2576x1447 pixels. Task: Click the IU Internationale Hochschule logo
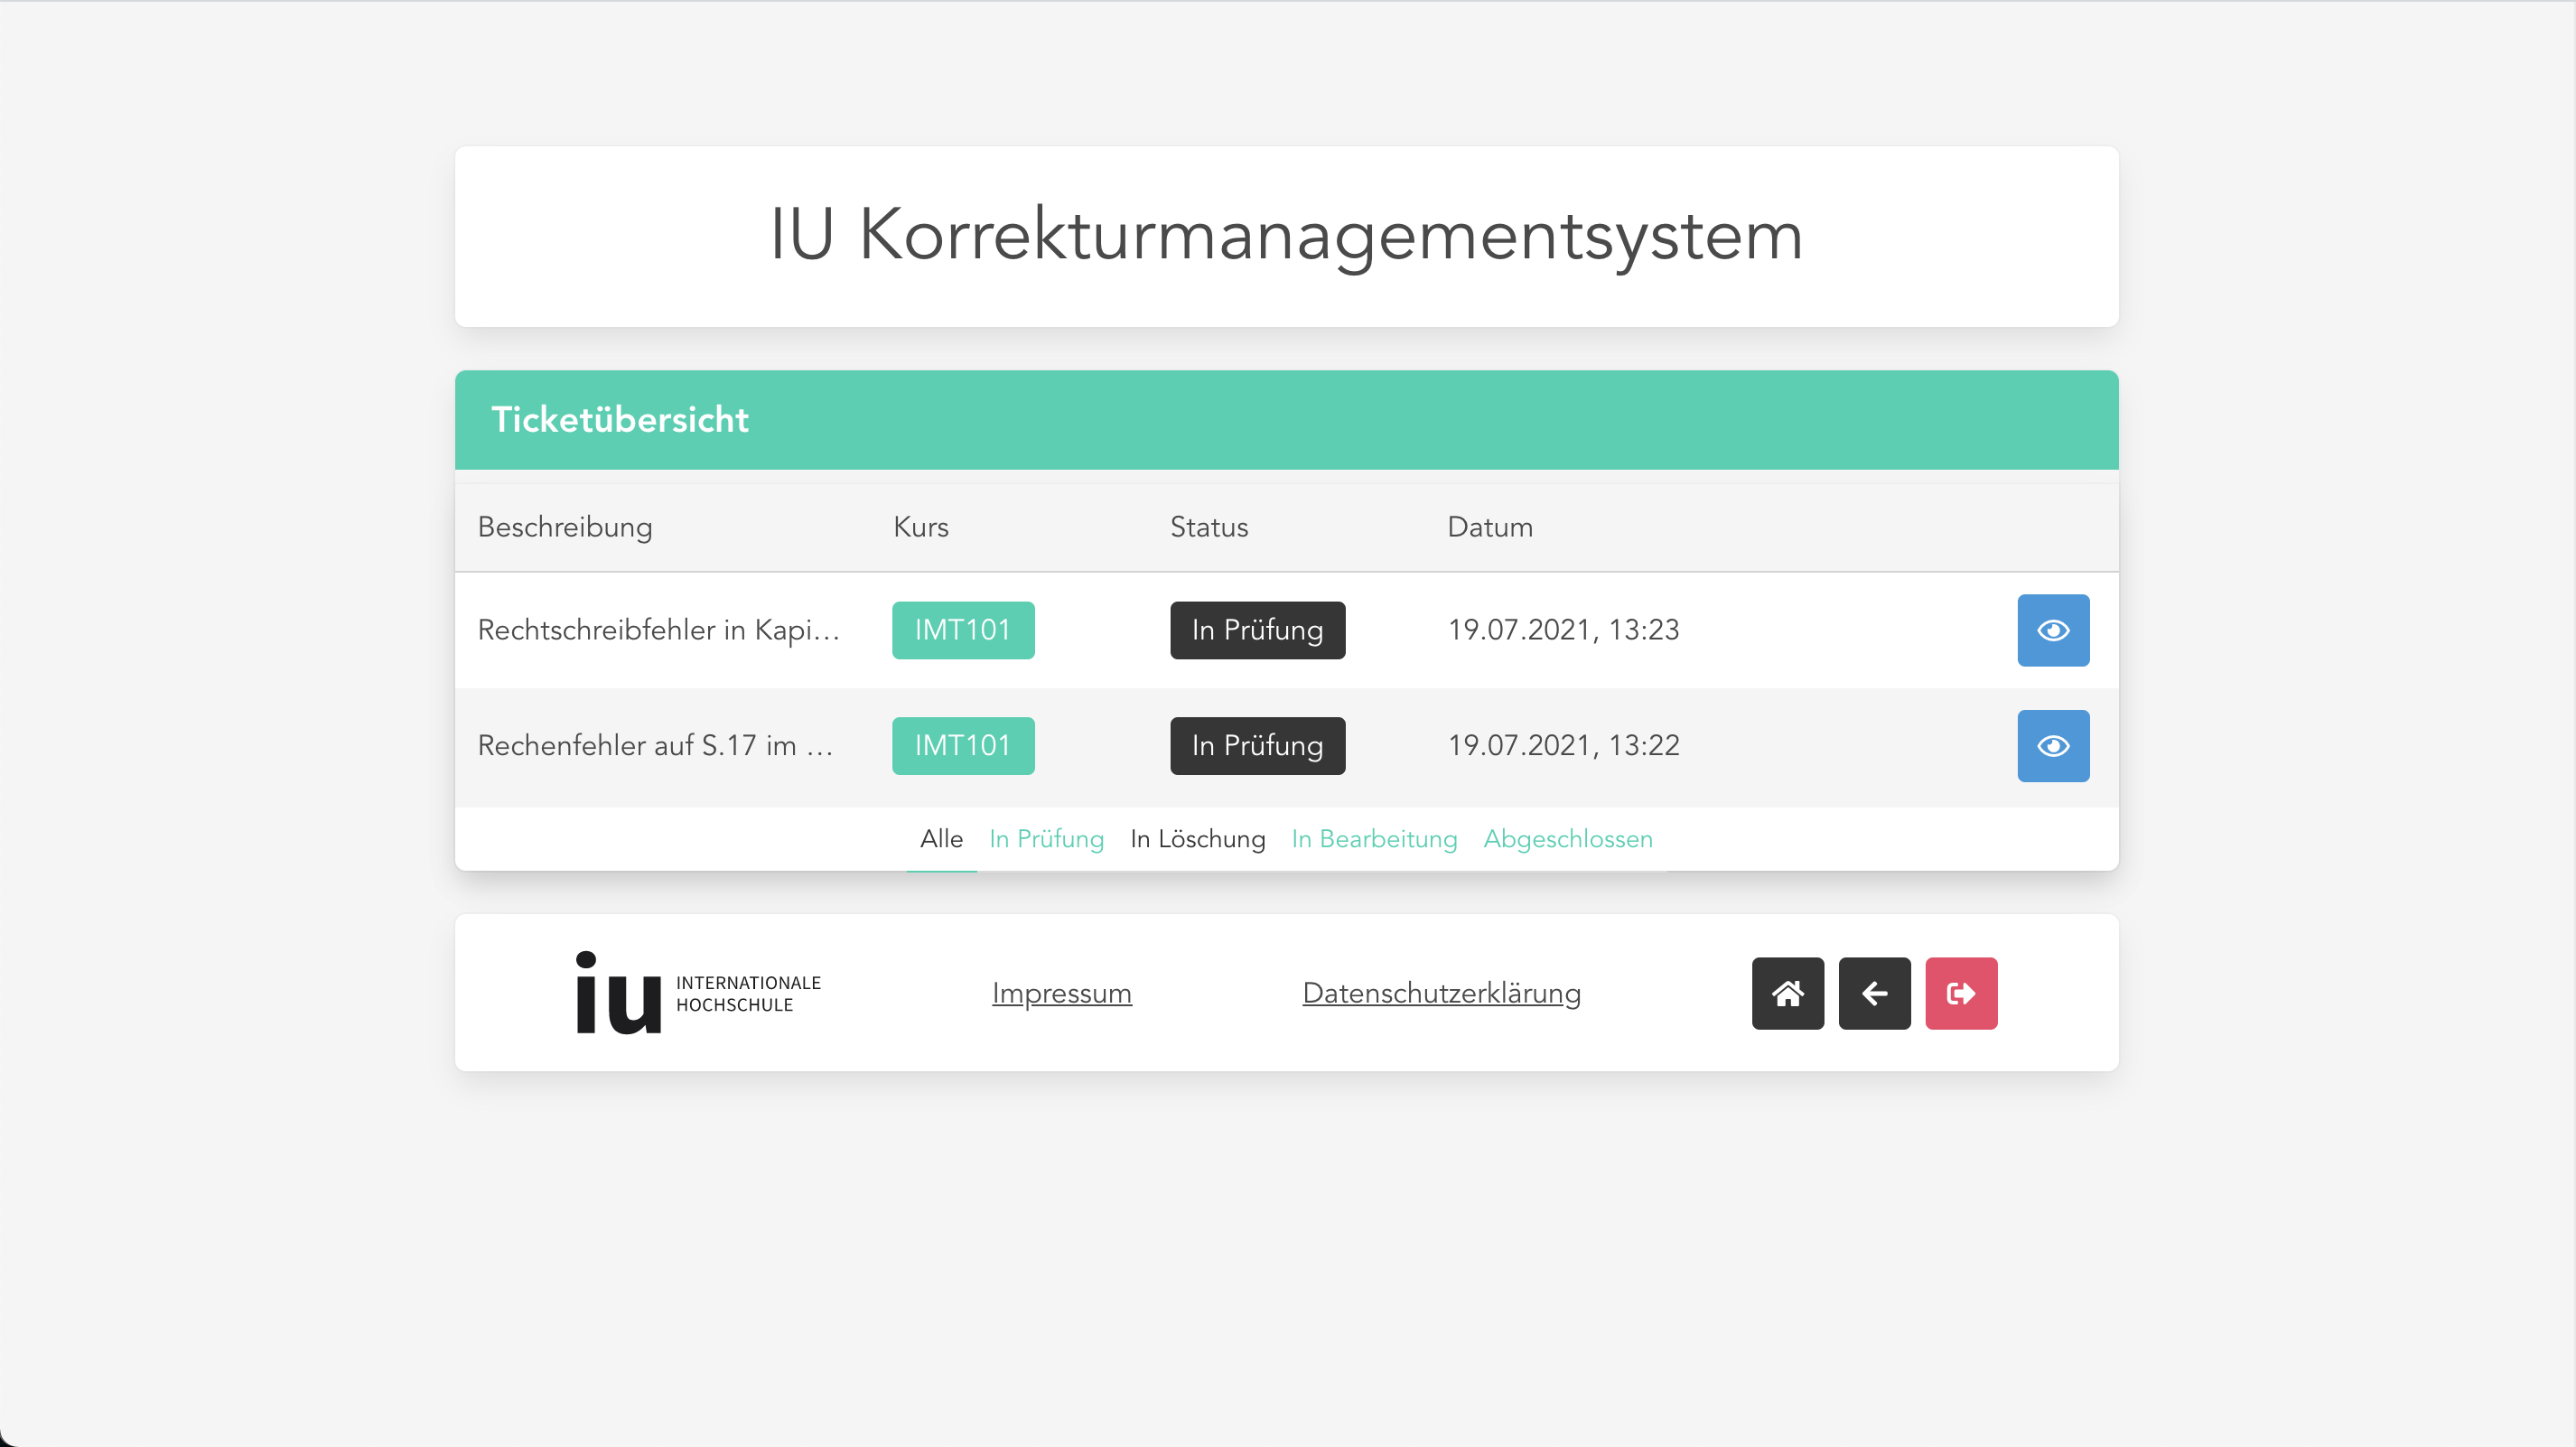coord(693,992)
